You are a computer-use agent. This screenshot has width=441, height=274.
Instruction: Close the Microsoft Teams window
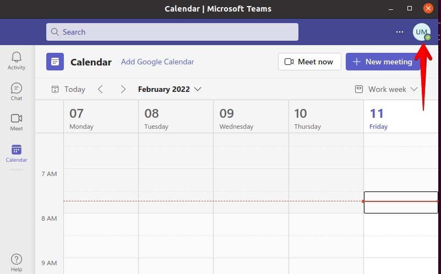(x=428, y=9)
